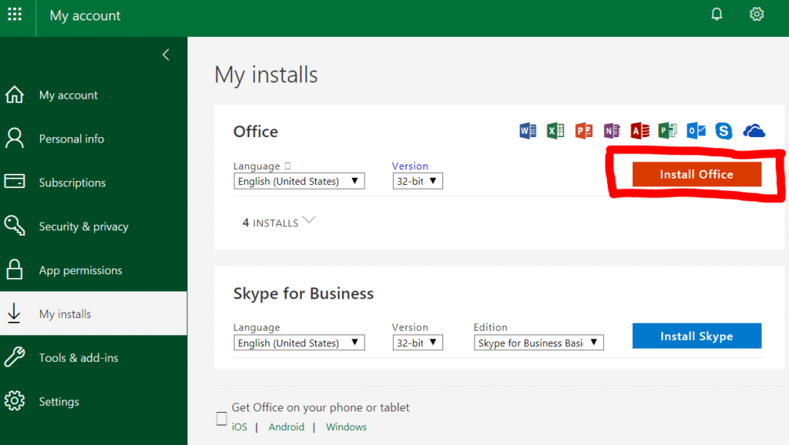The height and width of the screenshot is (445, 789).
Task: Click the wrench icon for Tools & add-ins
Action: coord(15,357)
